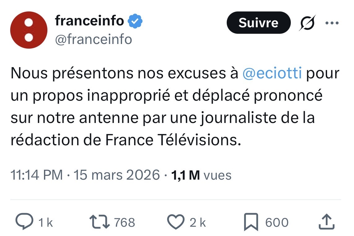Screen dimensions: 354x236
Task: Click the franceinfo display name
Action: pyautogui.click(x=89, y=21)
